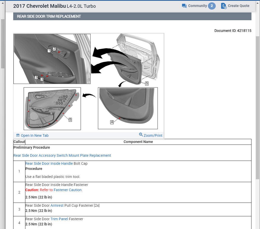Click the Armrest link in row 3
Viewport: 260px width, 229px height.
[56, 205]
